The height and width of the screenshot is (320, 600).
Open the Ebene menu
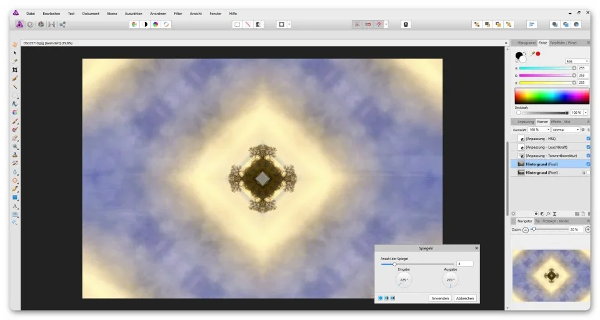pyautogui.click(x=112, y=13)
